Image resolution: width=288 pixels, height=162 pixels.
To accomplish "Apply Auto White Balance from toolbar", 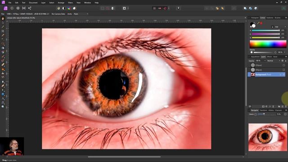I will click(74, 8).
